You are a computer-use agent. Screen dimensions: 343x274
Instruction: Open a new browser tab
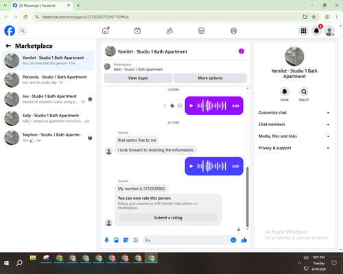78,5
